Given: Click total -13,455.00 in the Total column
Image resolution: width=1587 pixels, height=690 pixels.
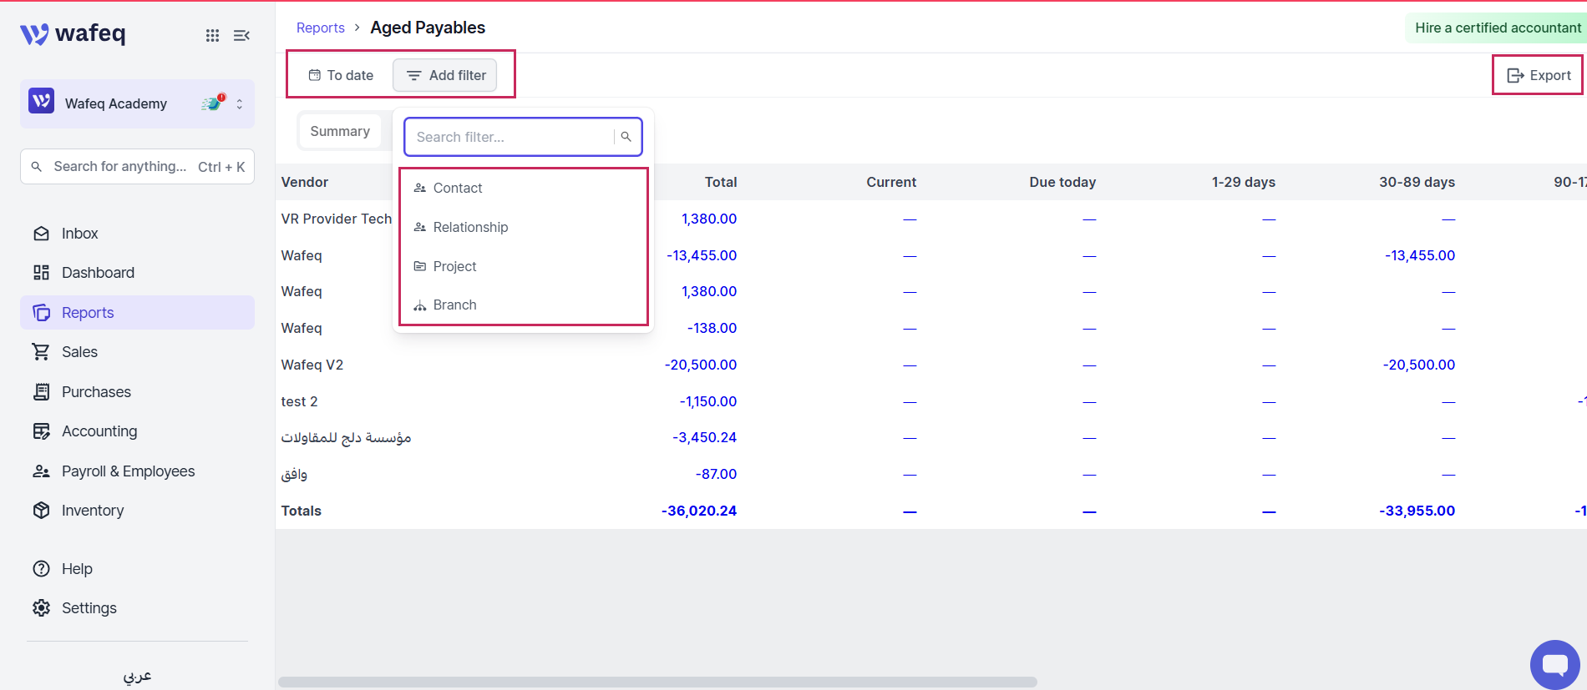Looking at the screenshot, I should click(702, 255).
